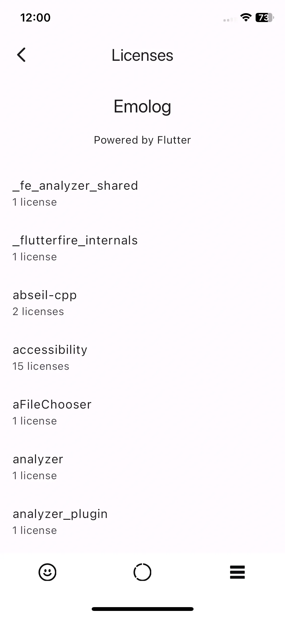Tap the cellular signal dots

point(230,20)
